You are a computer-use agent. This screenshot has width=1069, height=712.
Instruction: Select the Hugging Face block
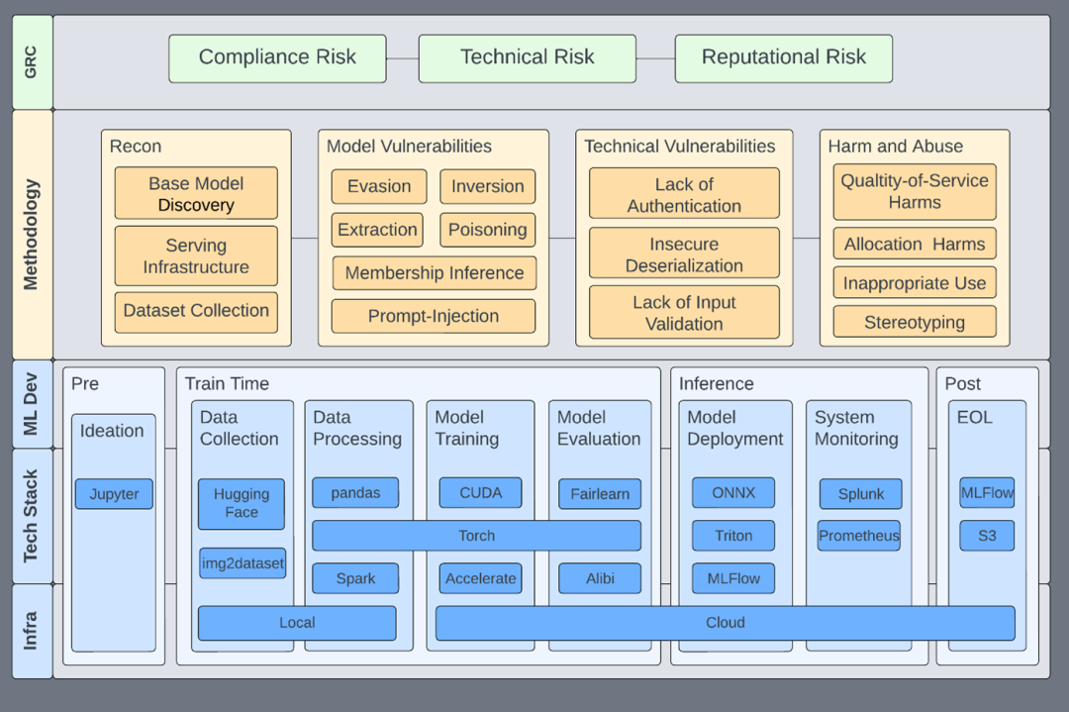[242, 504]
